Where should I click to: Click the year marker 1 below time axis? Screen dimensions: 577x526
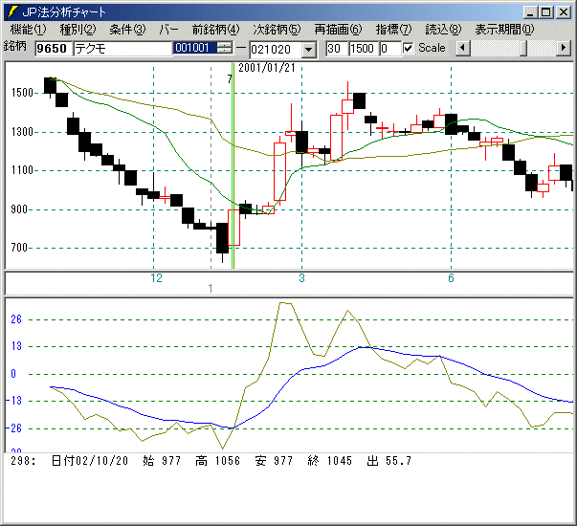tap(211, 289)
